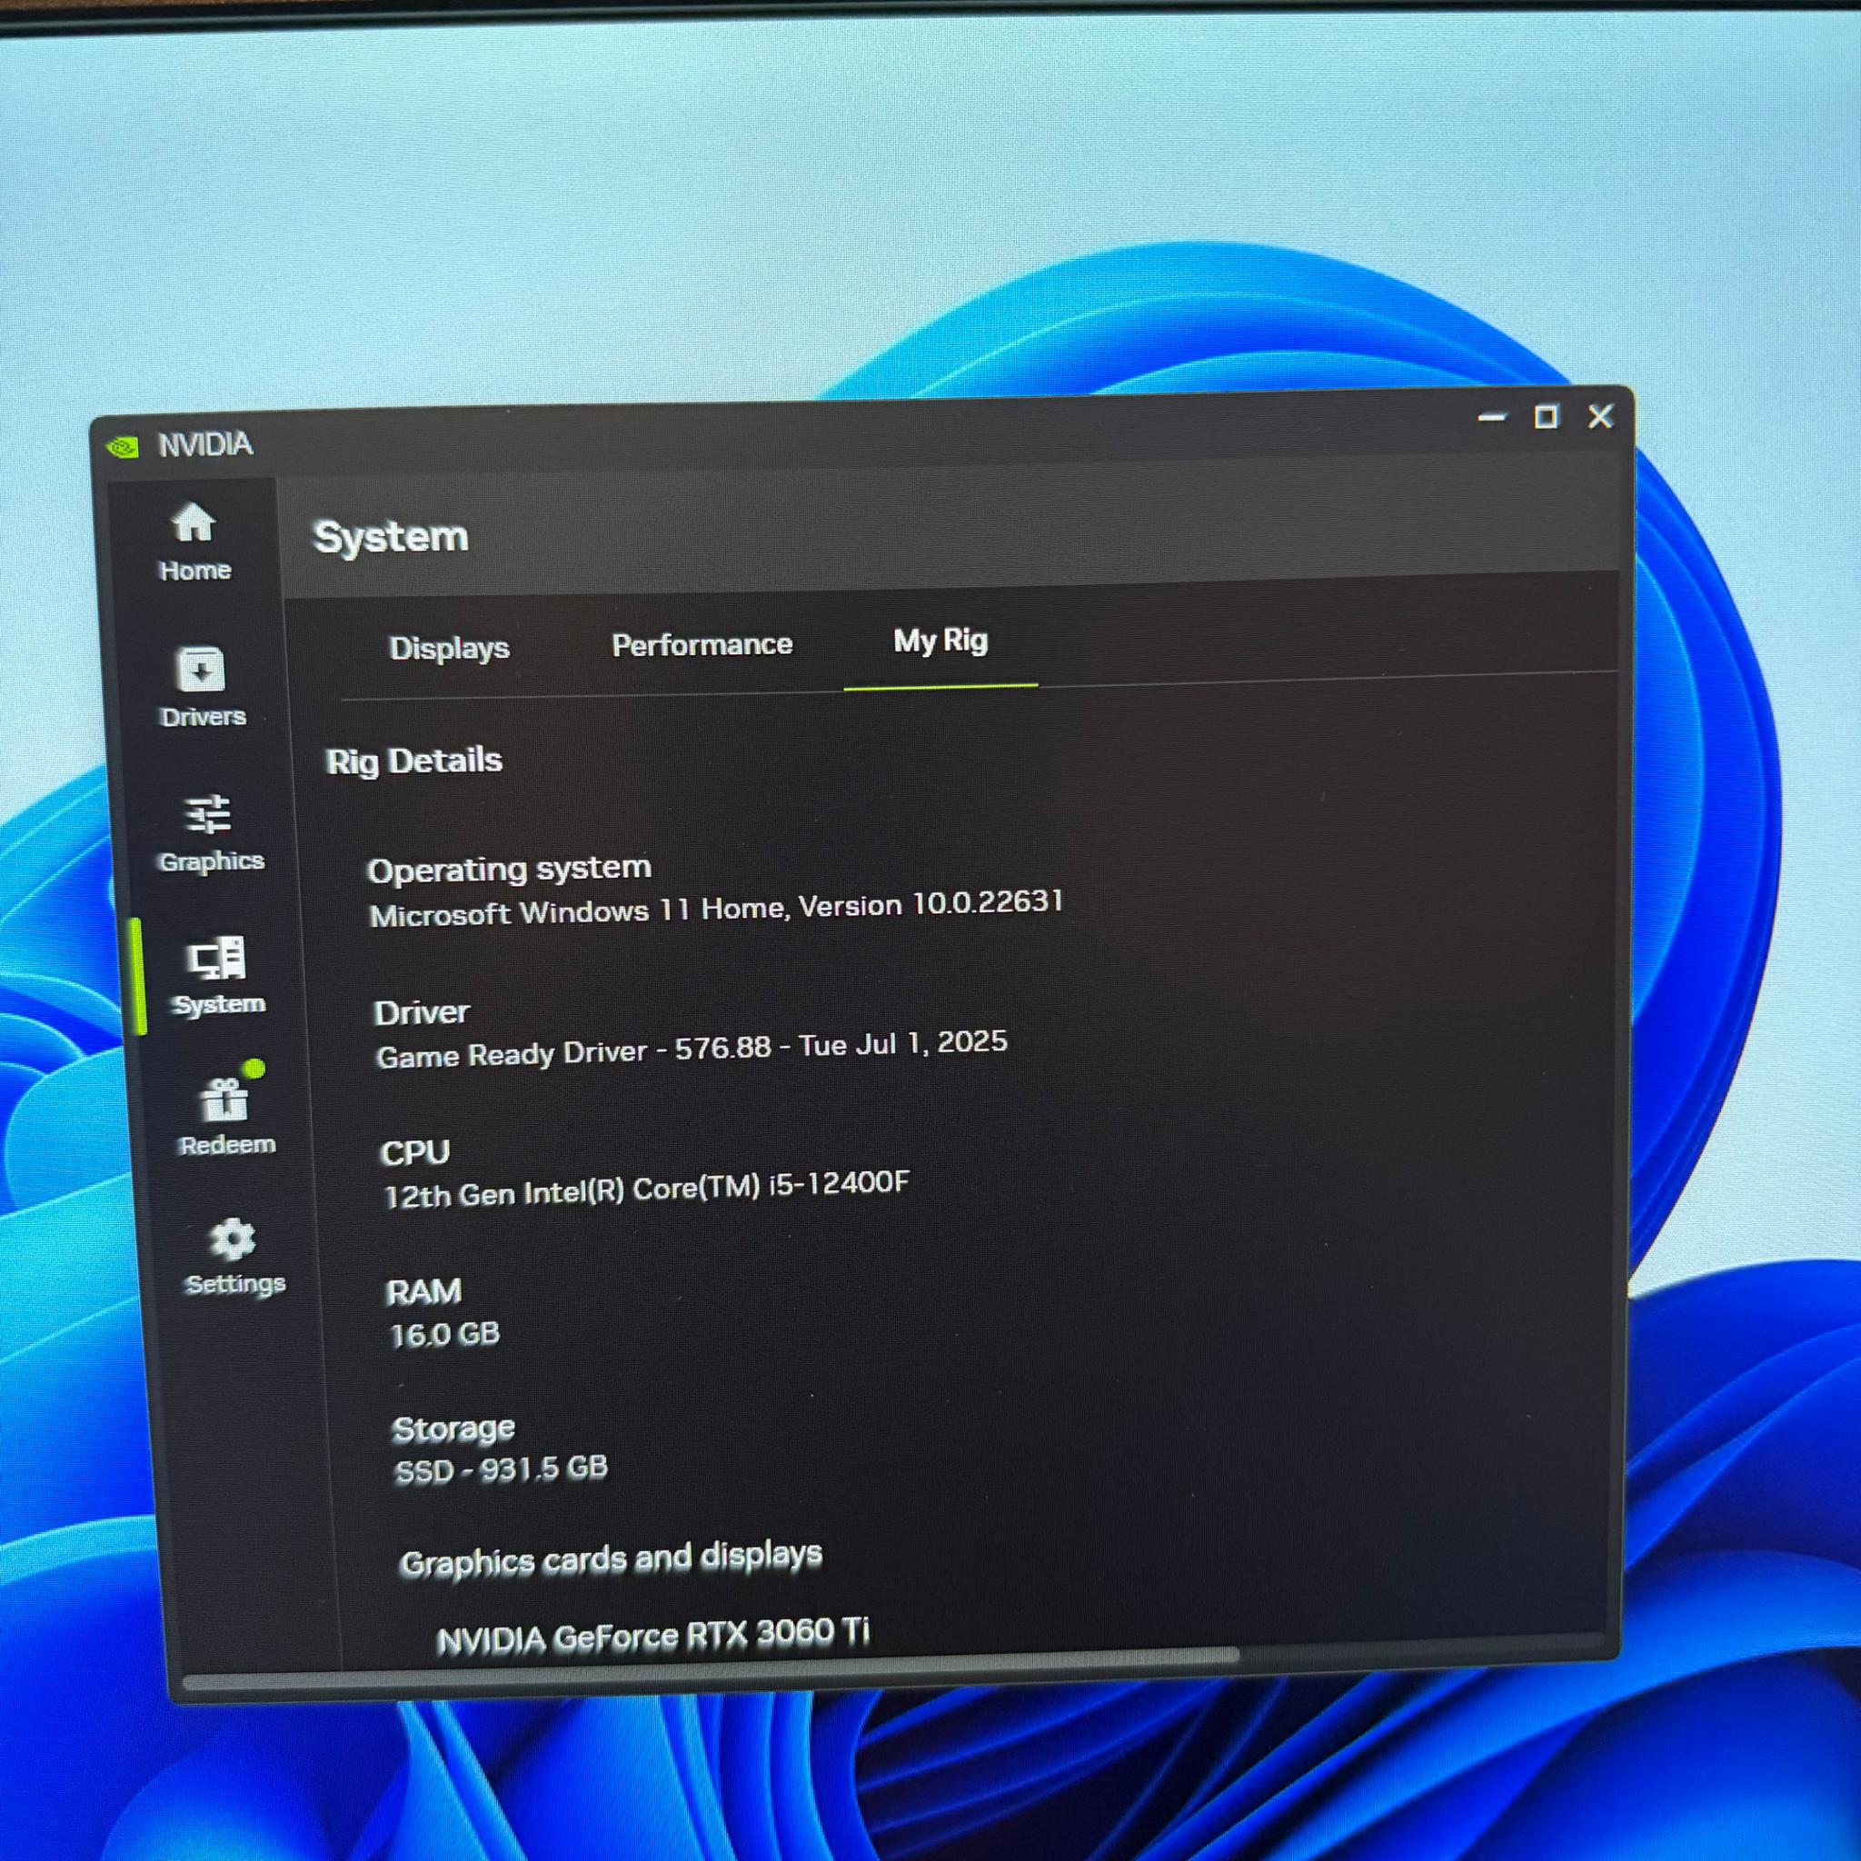Click the "SSD - 931.5 GB" value
Image resolution: width=1861 pixels, height=1861 pixels.
pyautogui.click(x=502, y=1469)
